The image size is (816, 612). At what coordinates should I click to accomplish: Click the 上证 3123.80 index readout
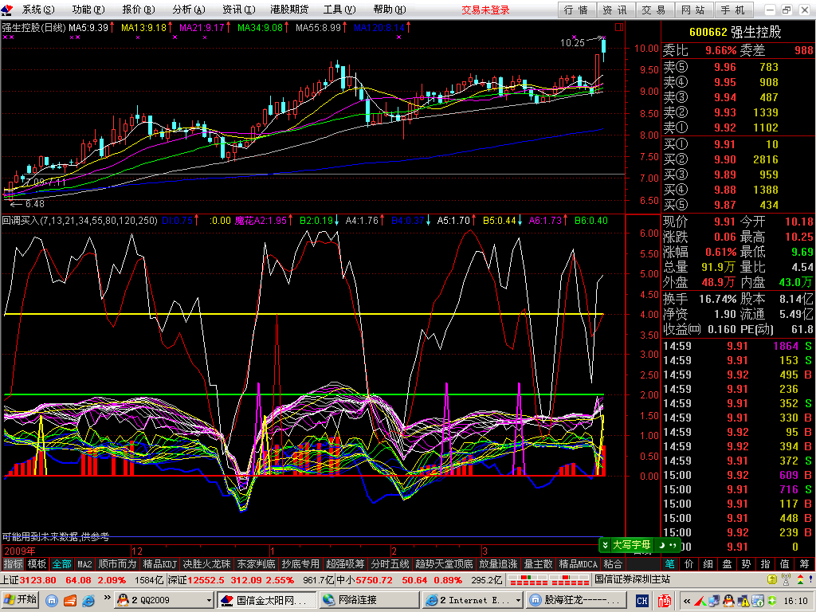coord(29,580)
